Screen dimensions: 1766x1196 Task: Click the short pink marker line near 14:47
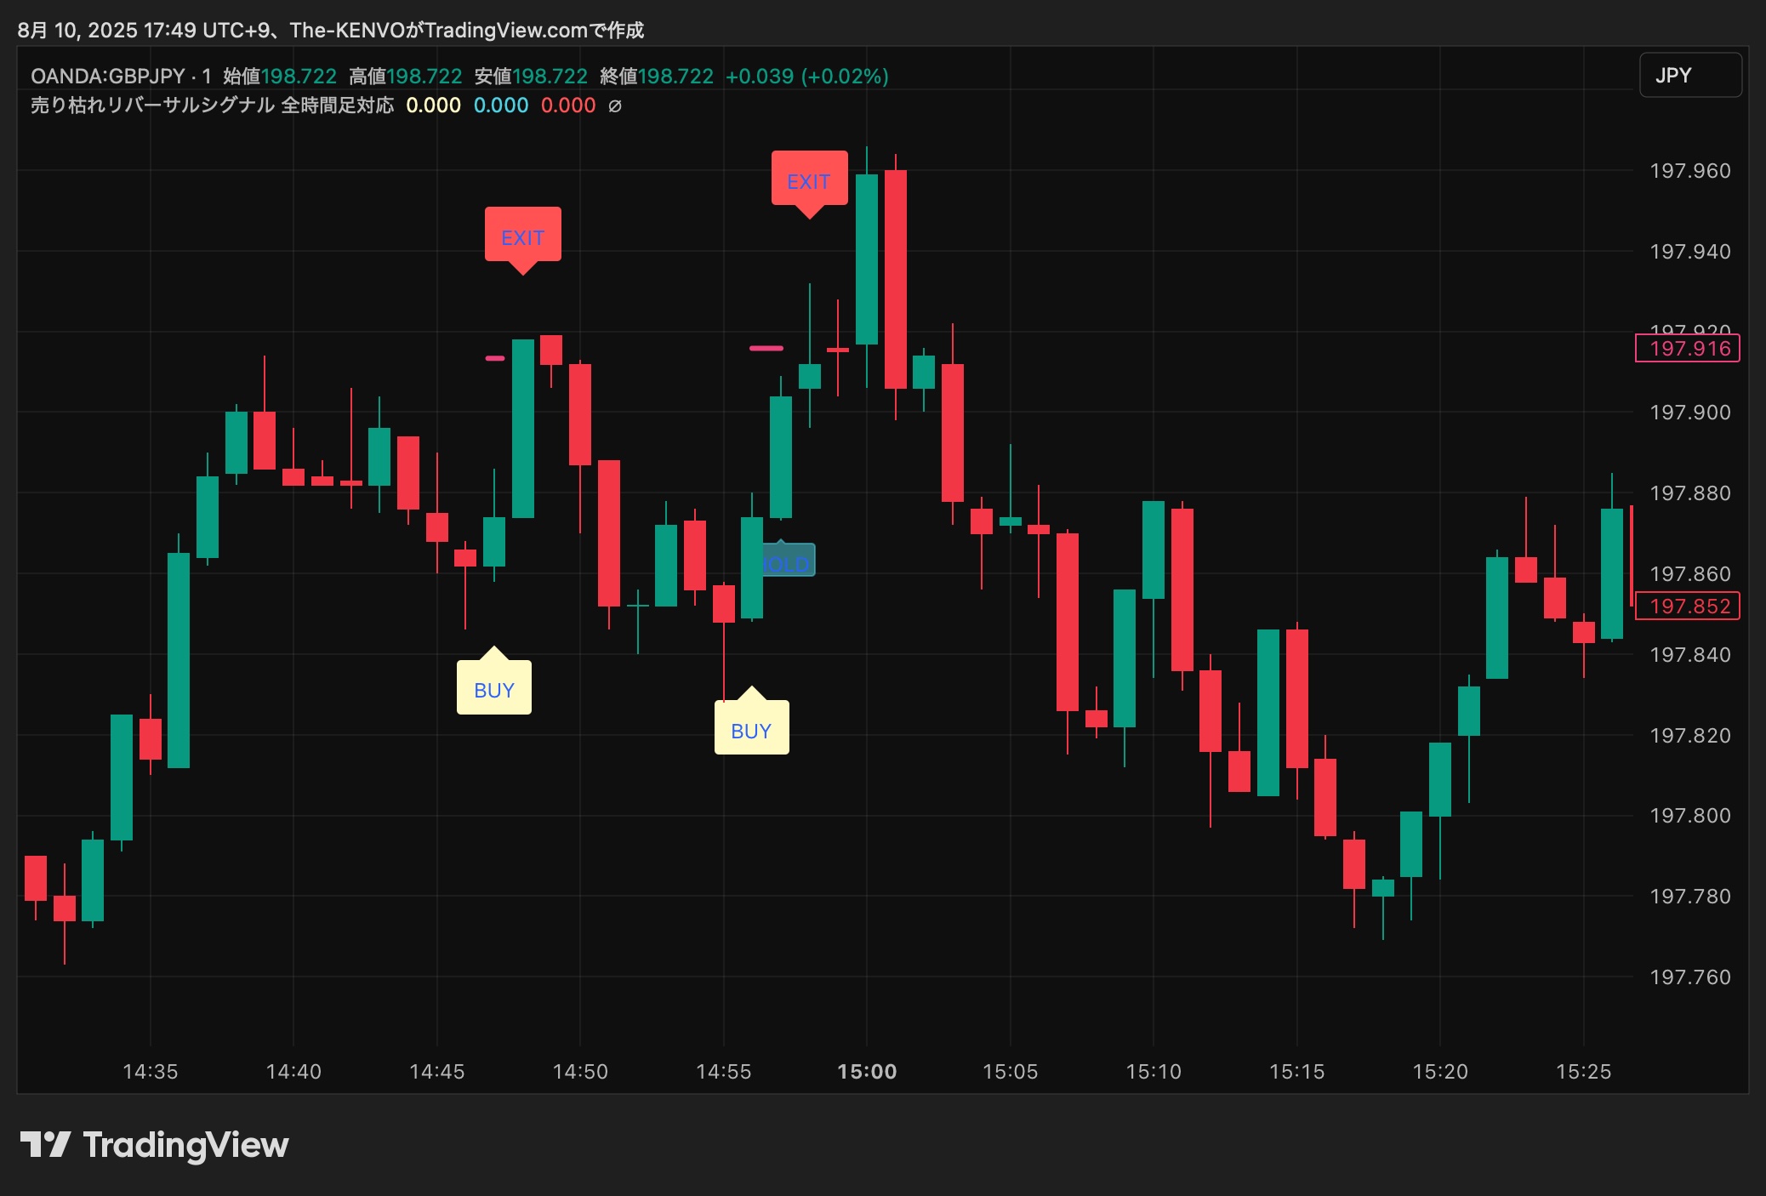click(494, 358)
